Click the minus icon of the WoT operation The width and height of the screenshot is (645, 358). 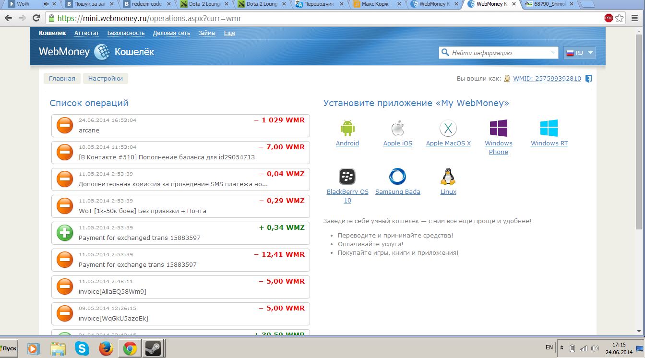coord(65,206)
